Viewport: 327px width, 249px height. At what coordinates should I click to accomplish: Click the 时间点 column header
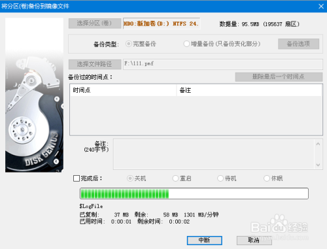coord(123,90)
